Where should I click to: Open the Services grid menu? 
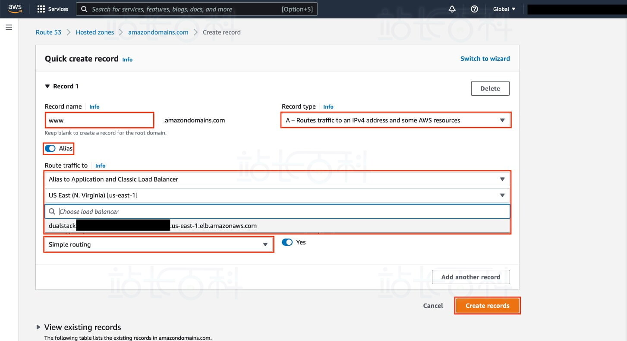point(41,9)
